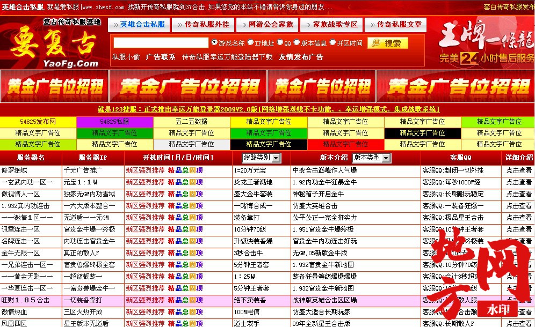Open the 五二五数据 ad cell
The image size is (535, 327).
coord(191,122)
